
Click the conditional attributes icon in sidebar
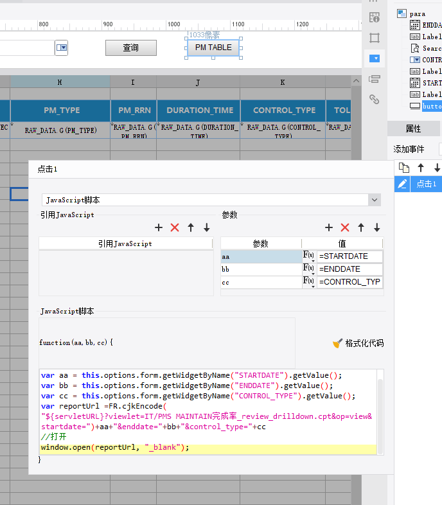pos(375,79)
